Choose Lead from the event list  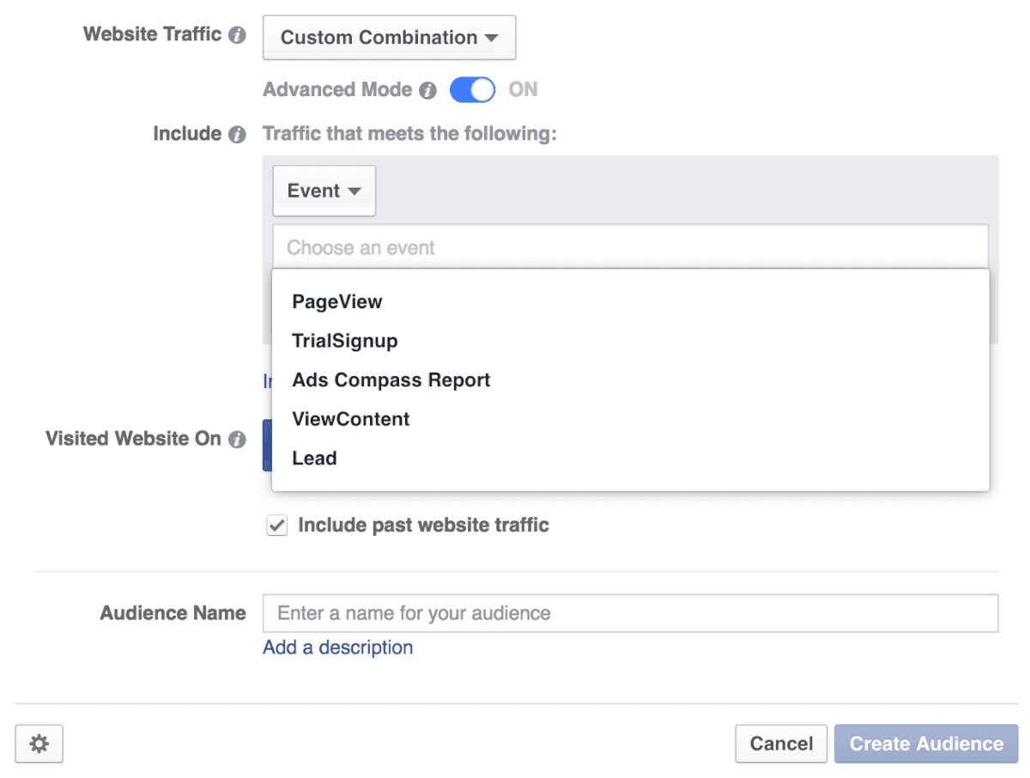(x=314, y=459)
